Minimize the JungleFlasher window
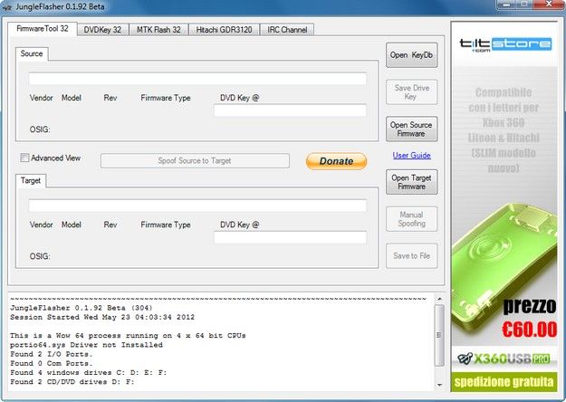Image resolution: width=566 pixels, height=402 pixels. pos(506,5)
